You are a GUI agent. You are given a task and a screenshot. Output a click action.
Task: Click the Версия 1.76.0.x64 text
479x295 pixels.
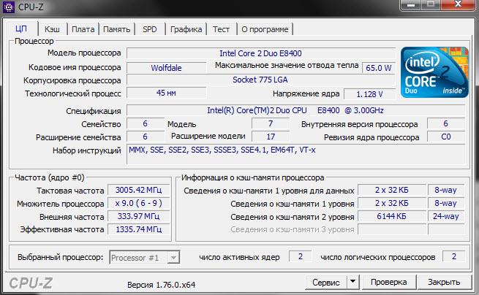click(x=162, y=285)
